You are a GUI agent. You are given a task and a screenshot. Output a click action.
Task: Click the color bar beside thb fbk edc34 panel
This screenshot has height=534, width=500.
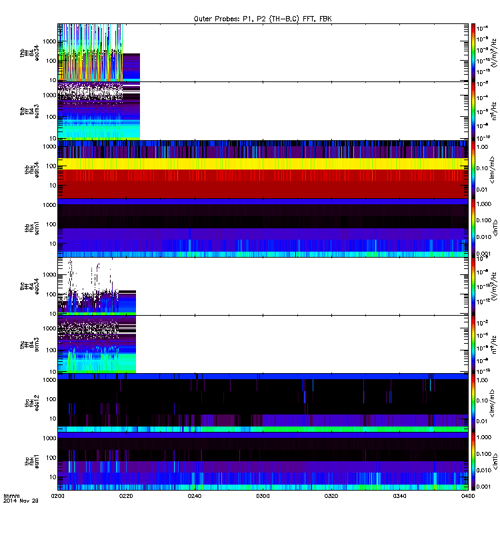473,170
